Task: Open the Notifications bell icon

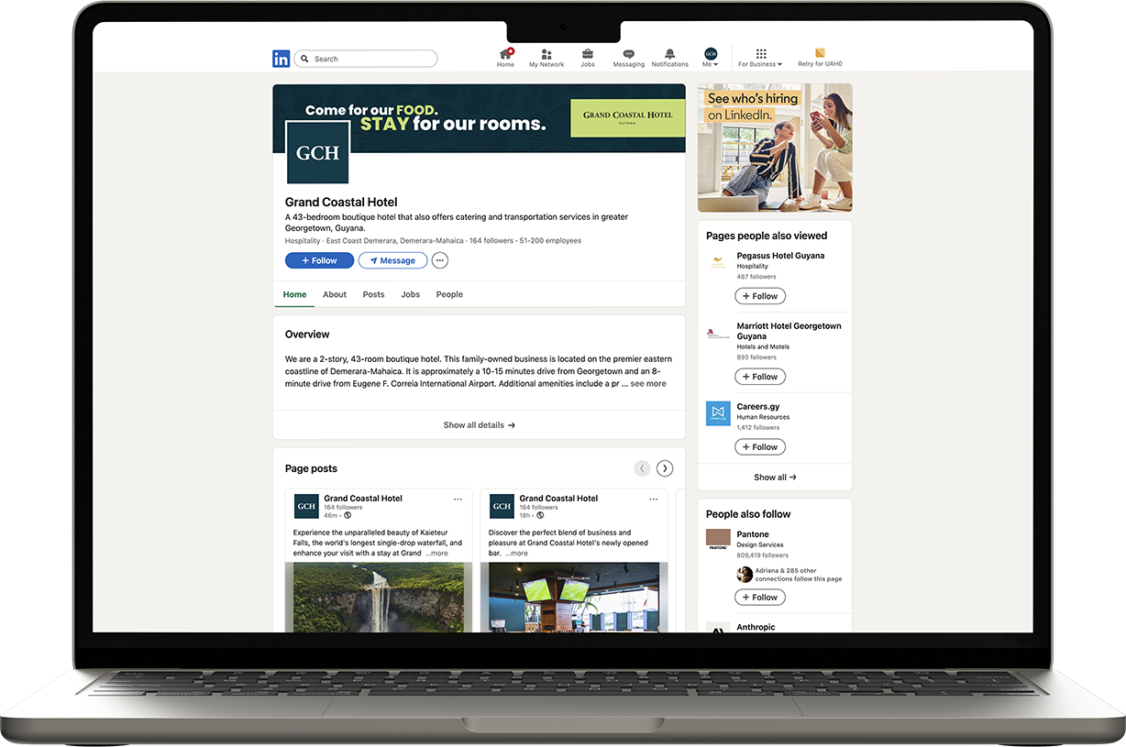Action: click(669, 54)
